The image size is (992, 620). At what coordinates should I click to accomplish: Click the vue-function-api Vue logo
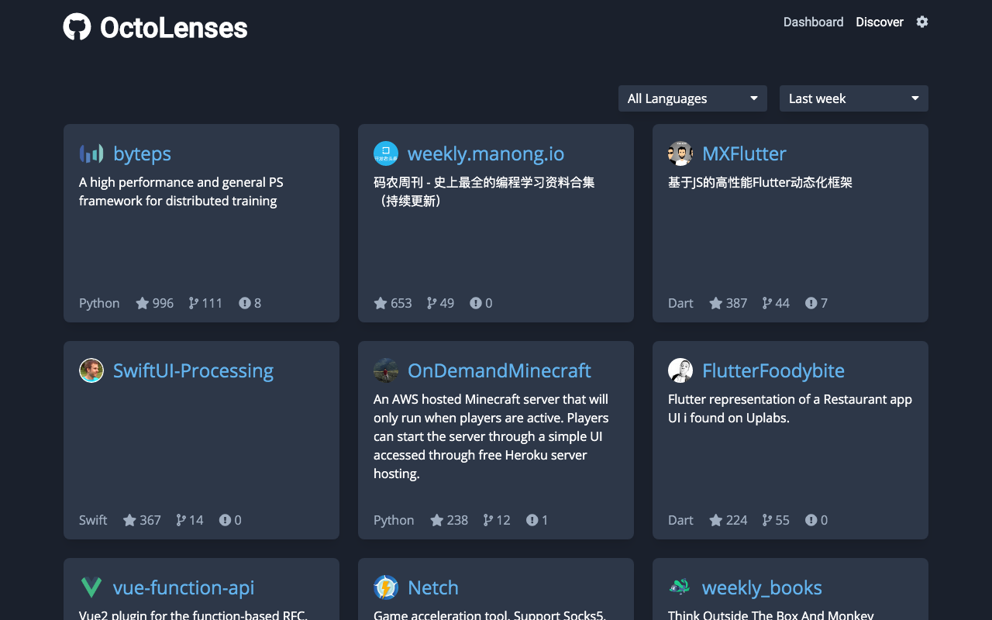tap(91, 587)
